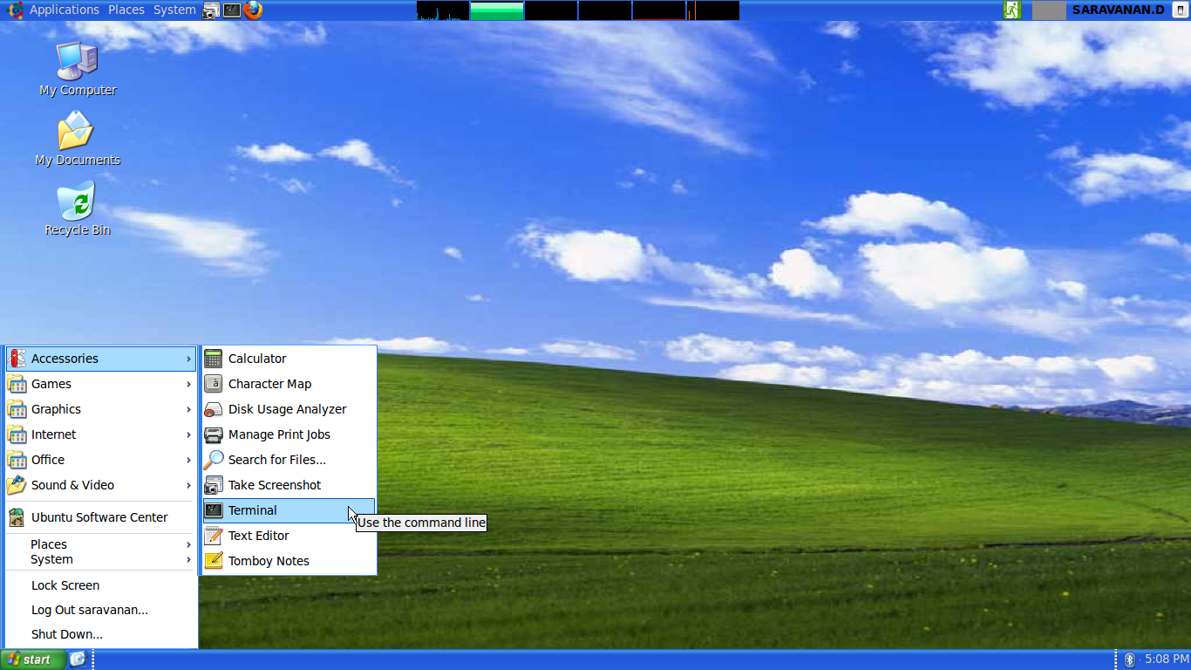This screenshot has width=1191, height=670.
Task: Open Applications menu in top panel
Action: point(65,10)
